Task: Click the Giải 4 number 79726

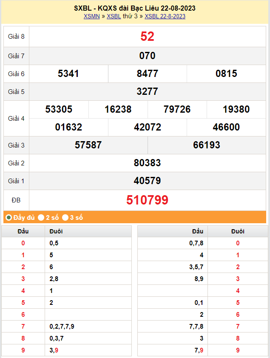Action: point(177,109)
